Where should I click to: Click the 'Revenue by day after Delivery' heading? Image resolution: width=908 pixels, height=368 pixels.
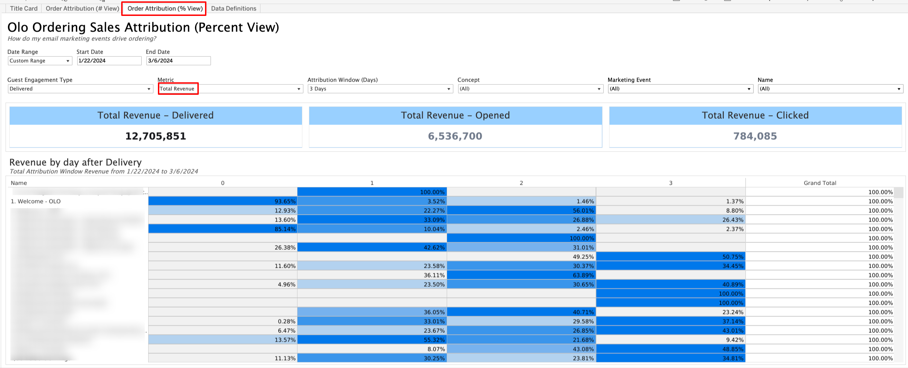[x=75, y=162]
